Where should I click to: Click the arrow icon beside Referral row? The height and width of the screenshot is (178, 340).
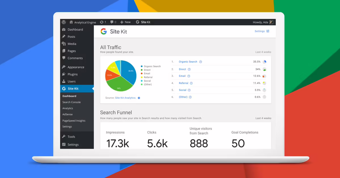(x=191, y=83)
